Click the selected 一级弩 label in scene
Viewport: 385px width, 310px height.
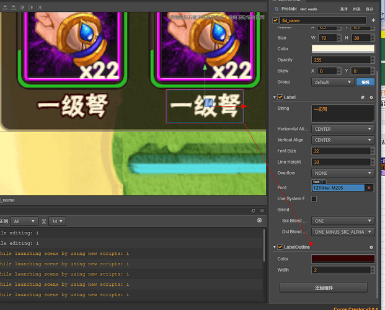click(205, 107)
